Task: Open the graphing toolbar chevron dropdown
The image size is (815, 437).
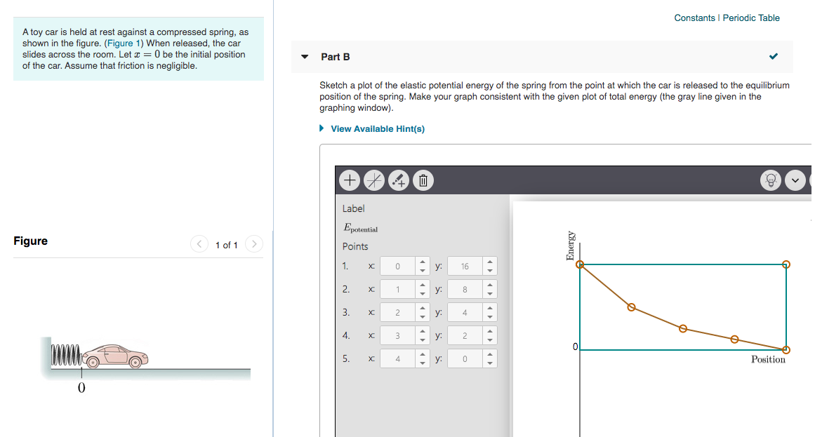Action: pos(795,180)
